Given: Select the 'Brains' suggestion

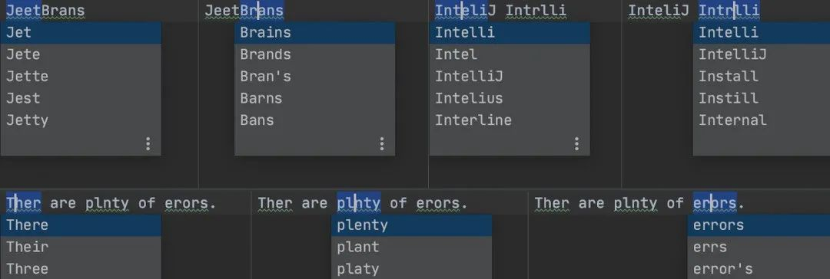Looking at the screenshot, I should 315,33.
